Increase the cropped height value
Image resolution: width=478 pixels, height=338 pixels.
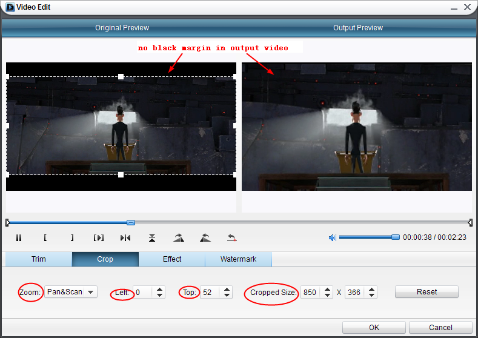[x=371, y=289]
